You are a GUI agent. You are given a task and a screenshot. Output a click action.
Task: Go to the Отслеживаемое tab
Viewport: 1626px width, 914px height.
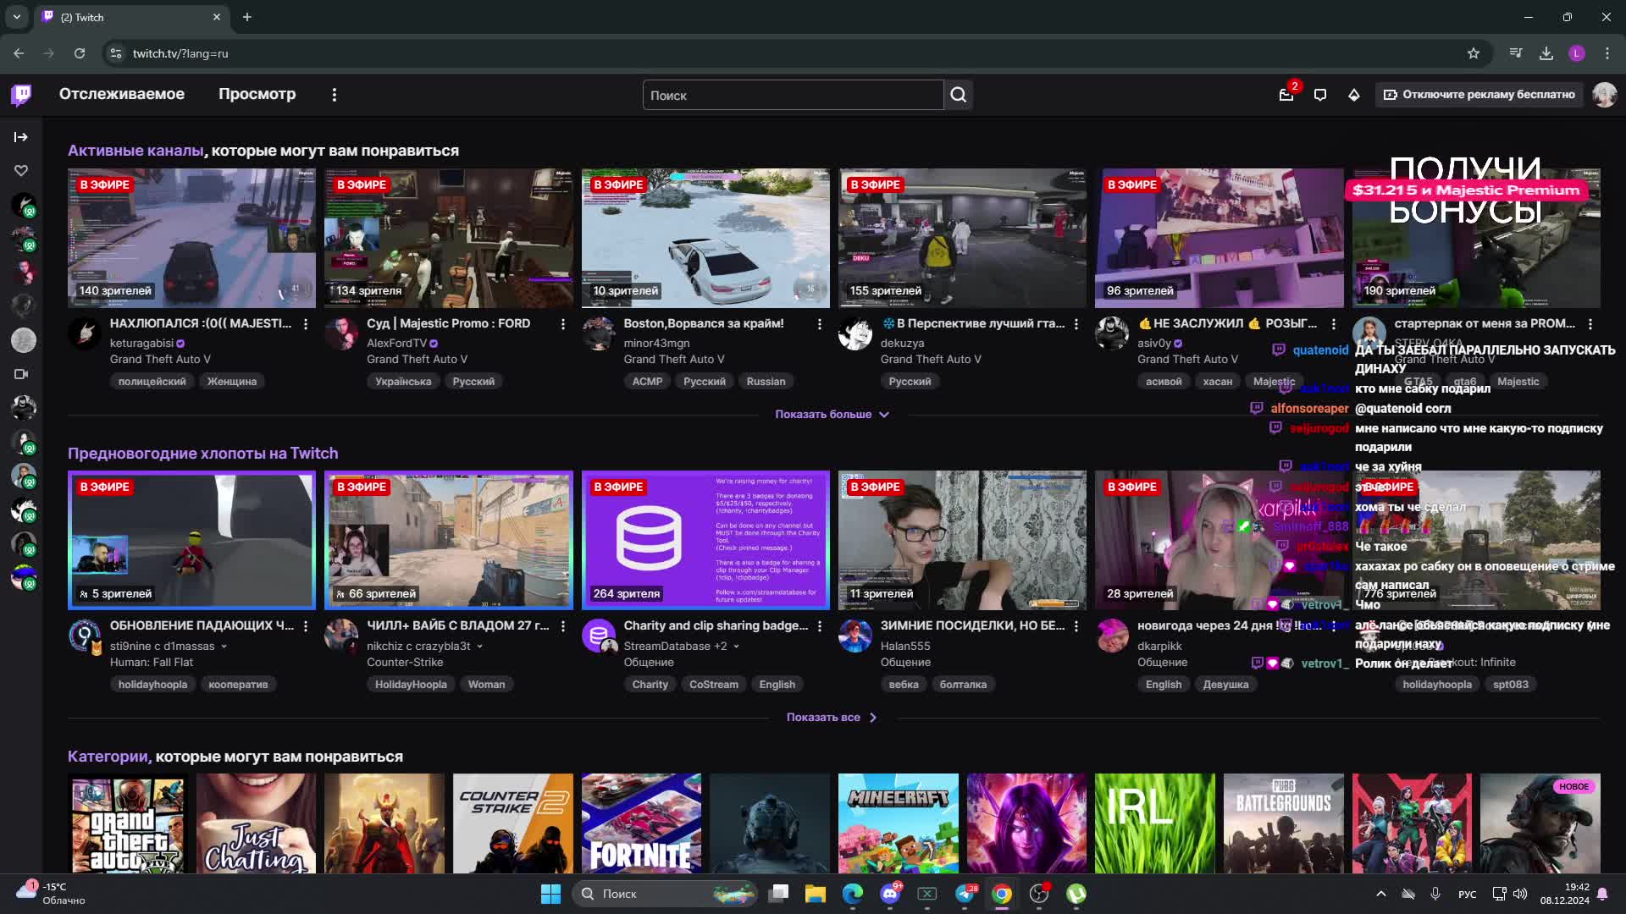pos(122,94)
